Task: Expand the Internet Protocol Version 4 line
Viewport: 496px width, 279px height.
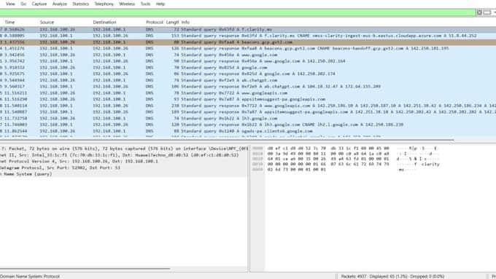Action: point(124,161)
